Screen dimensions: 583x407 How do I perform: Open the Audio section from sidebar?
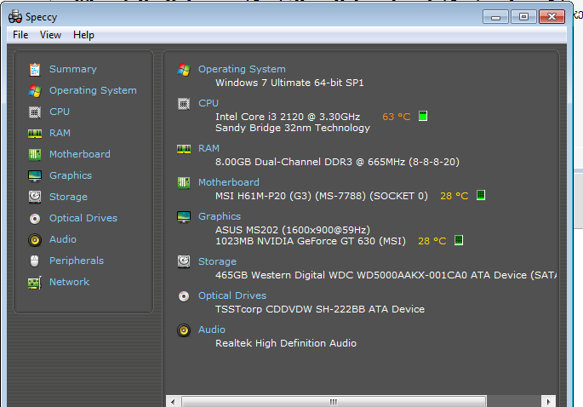pos(63,239)
